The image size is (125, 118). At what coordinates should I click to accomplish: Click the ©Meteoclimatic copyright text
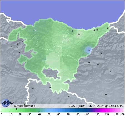[24, 106]
